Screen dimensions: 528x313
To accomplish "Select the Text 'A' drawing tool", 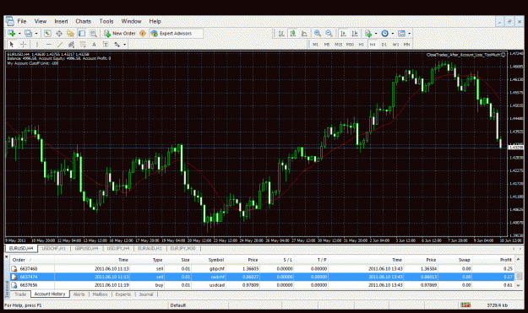I will point(94,44).
